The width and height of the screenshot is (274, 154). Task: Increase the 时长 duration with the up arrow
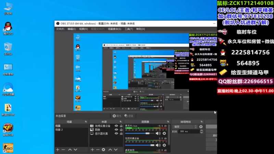[201, 130]
